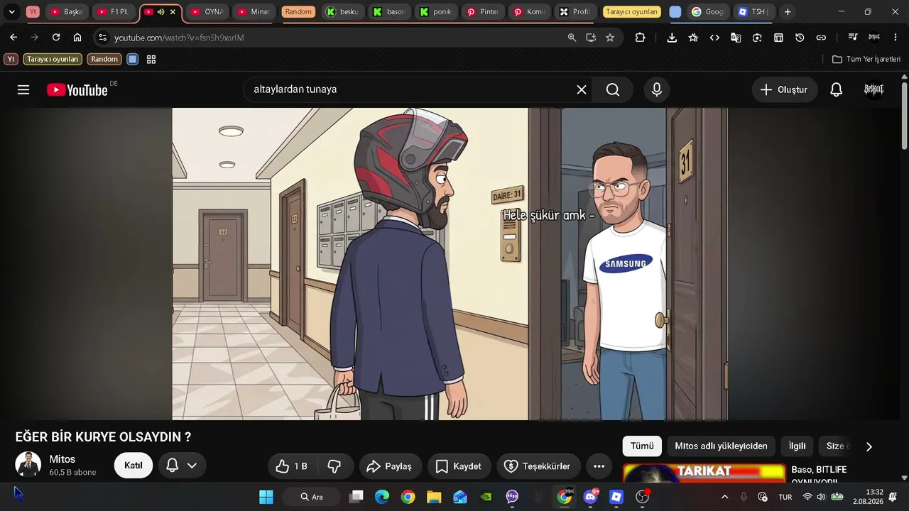Open the Mitos channel avatar
This screenshot has height=511, width=909.
click(28, 465)
